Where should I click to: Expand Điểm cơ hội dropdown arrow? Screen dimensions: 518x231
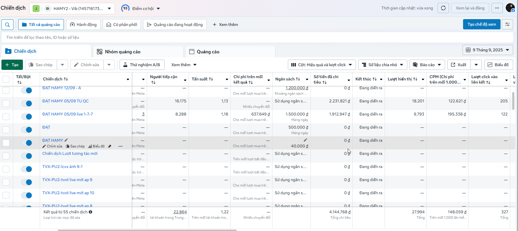(158, 9)
